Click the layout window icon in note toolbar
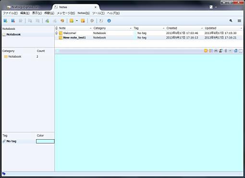The height and width of the screenshot is (178, 245). click(241, 51)
